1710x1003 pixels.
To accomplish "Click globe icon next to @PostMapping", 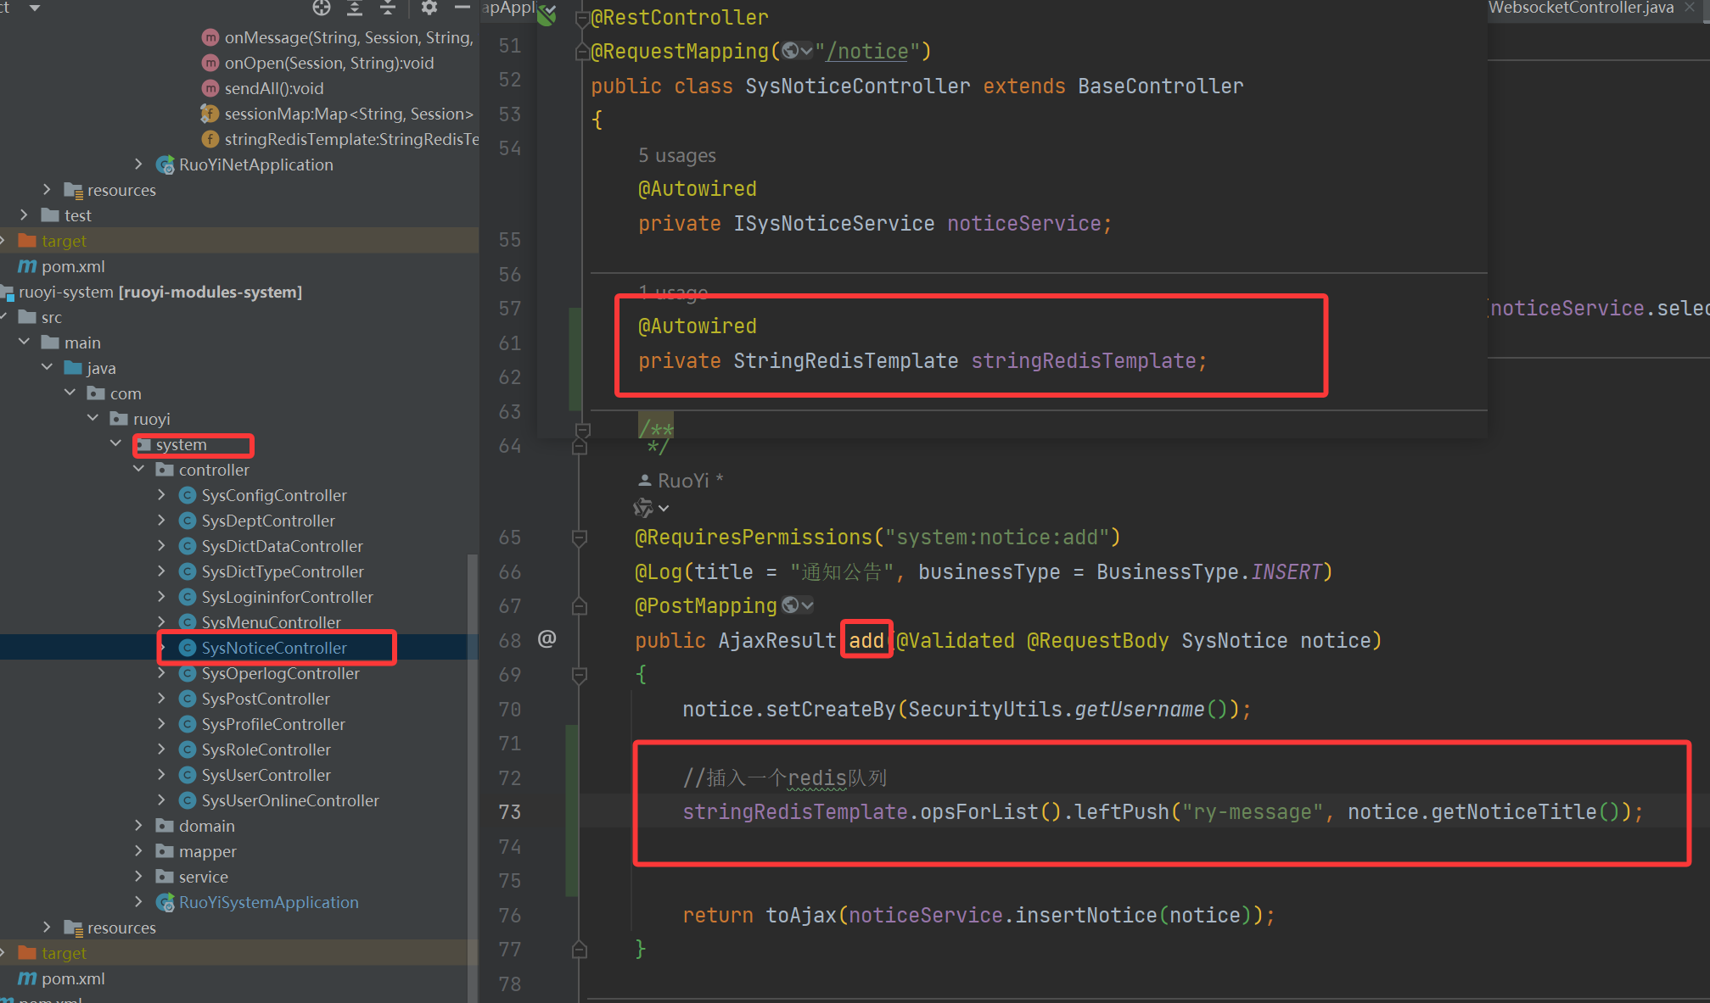I will click(791, 605).
